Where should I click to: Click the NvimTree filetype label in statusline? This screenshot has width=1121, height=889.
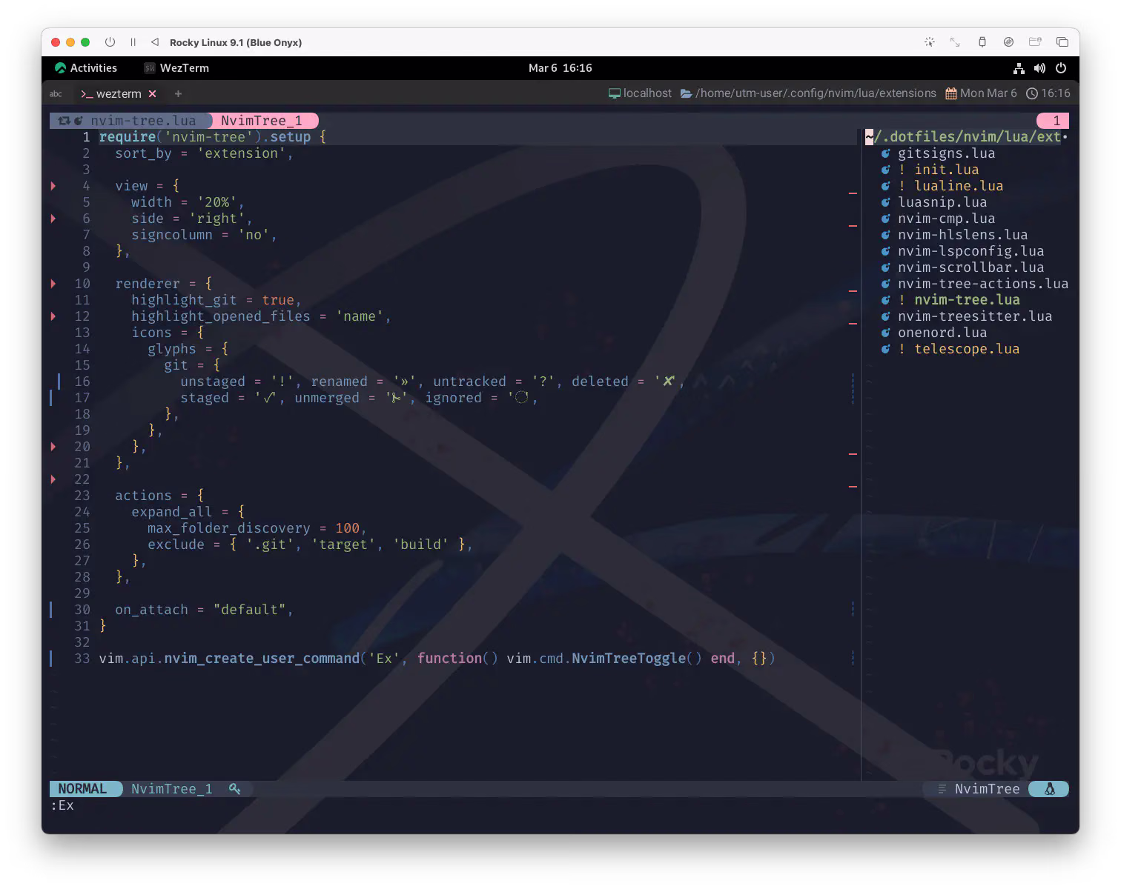tap(987, 789)
